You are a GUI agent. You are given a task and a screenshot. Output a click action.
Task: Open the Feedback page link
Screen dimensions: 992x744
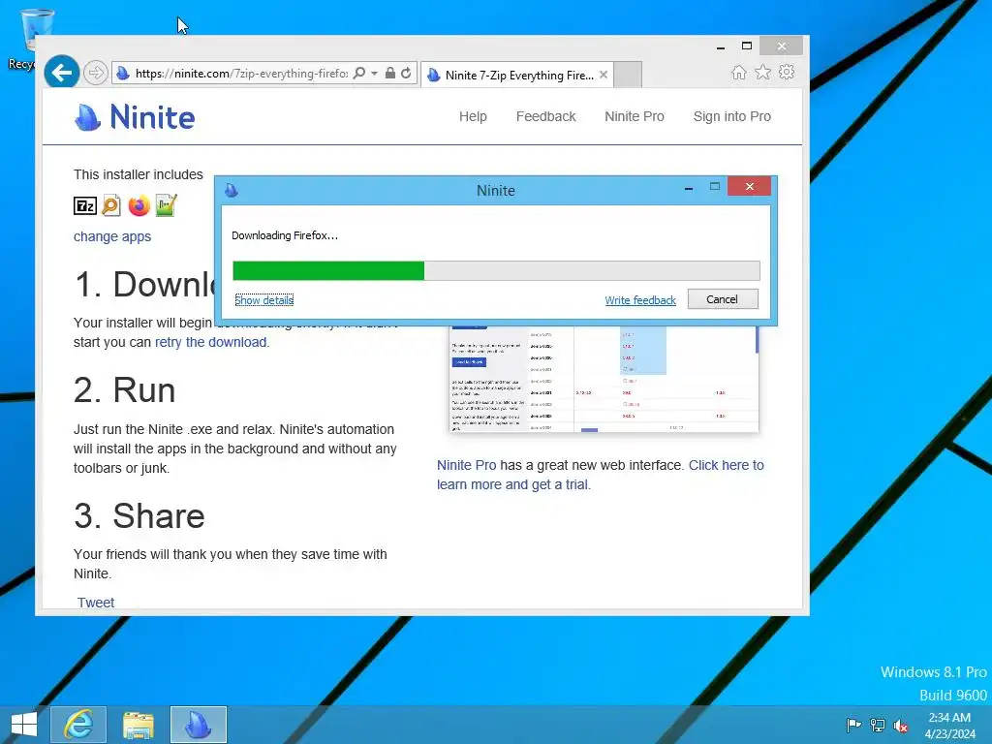[x=546, y=116]
